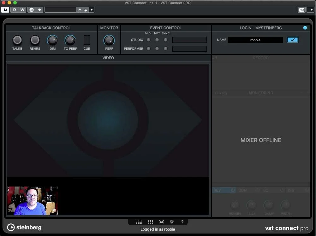Toggle the fullscreen video icon
Viewport: 316px width, 236px height.
[161, 222]
